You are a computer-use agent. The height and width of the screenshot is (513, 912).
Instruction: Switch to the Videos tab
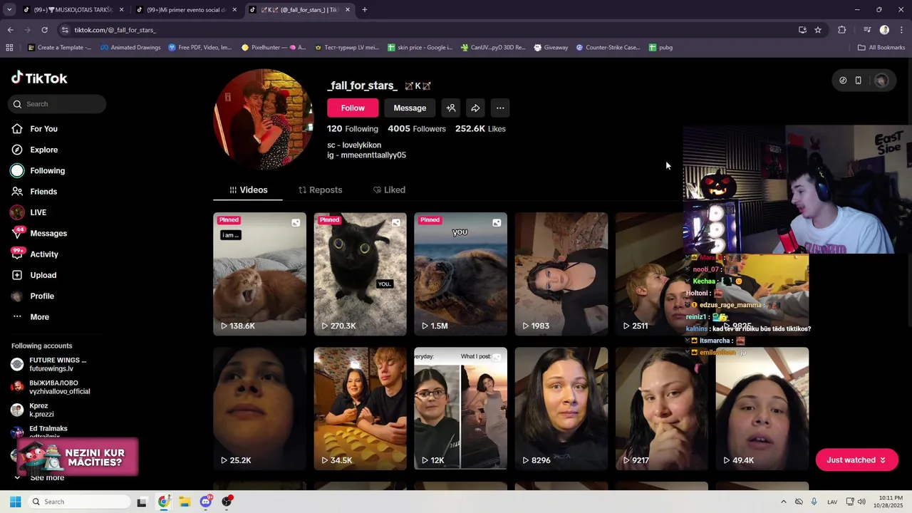248,190
